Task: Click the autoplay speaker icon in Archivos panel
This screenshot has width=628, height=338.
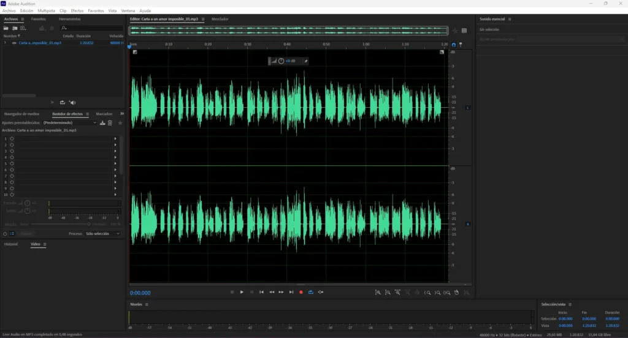Action: pyautogui.click(x=72, y=102)
